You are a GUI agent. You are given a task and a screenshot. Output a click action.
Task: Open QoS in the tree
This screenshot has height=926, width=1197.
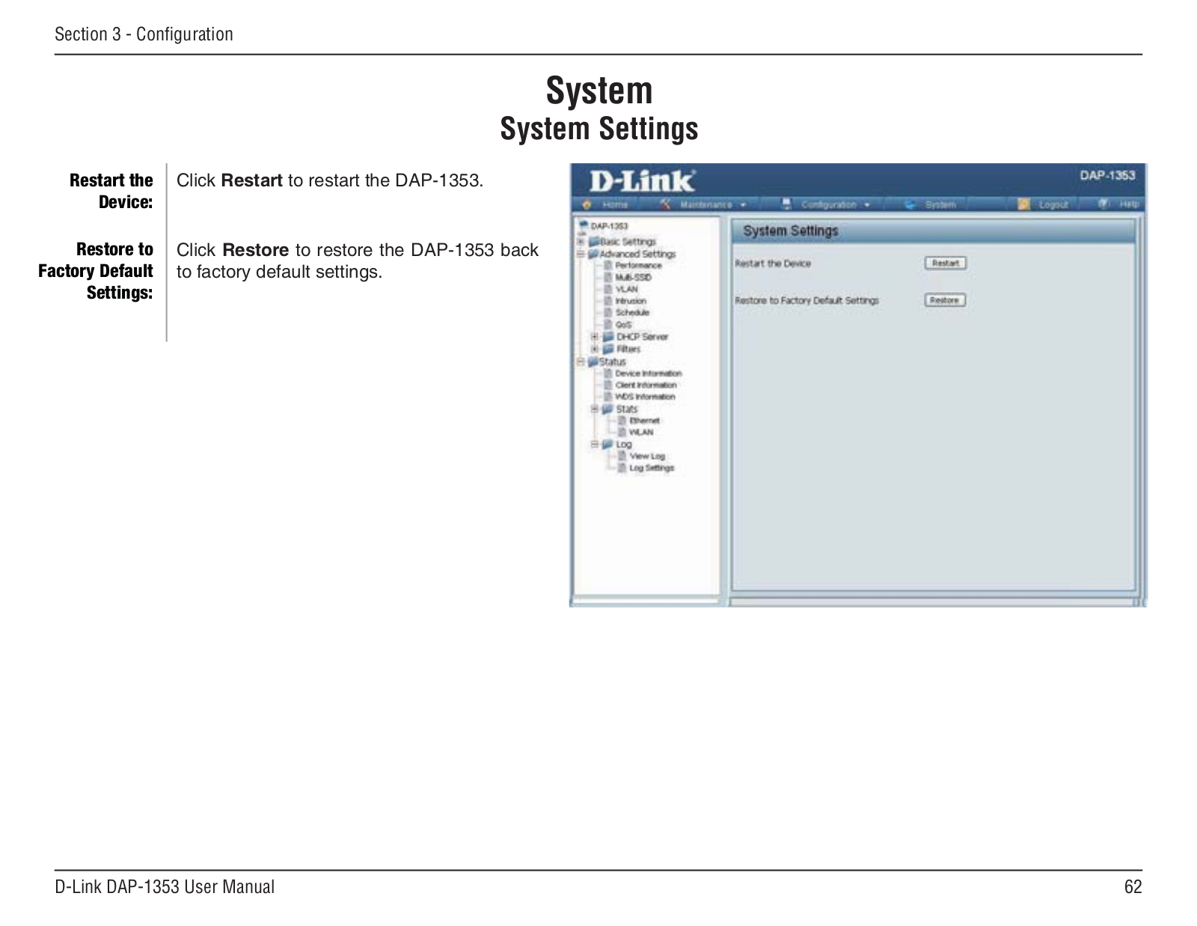pos(623,325)
